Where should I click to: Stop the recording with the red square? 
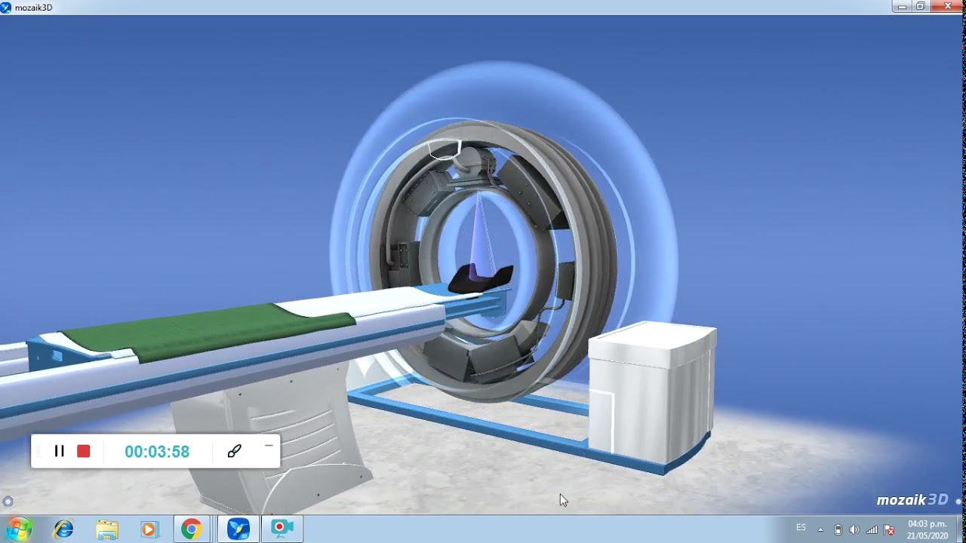click(x=84, y=451)
